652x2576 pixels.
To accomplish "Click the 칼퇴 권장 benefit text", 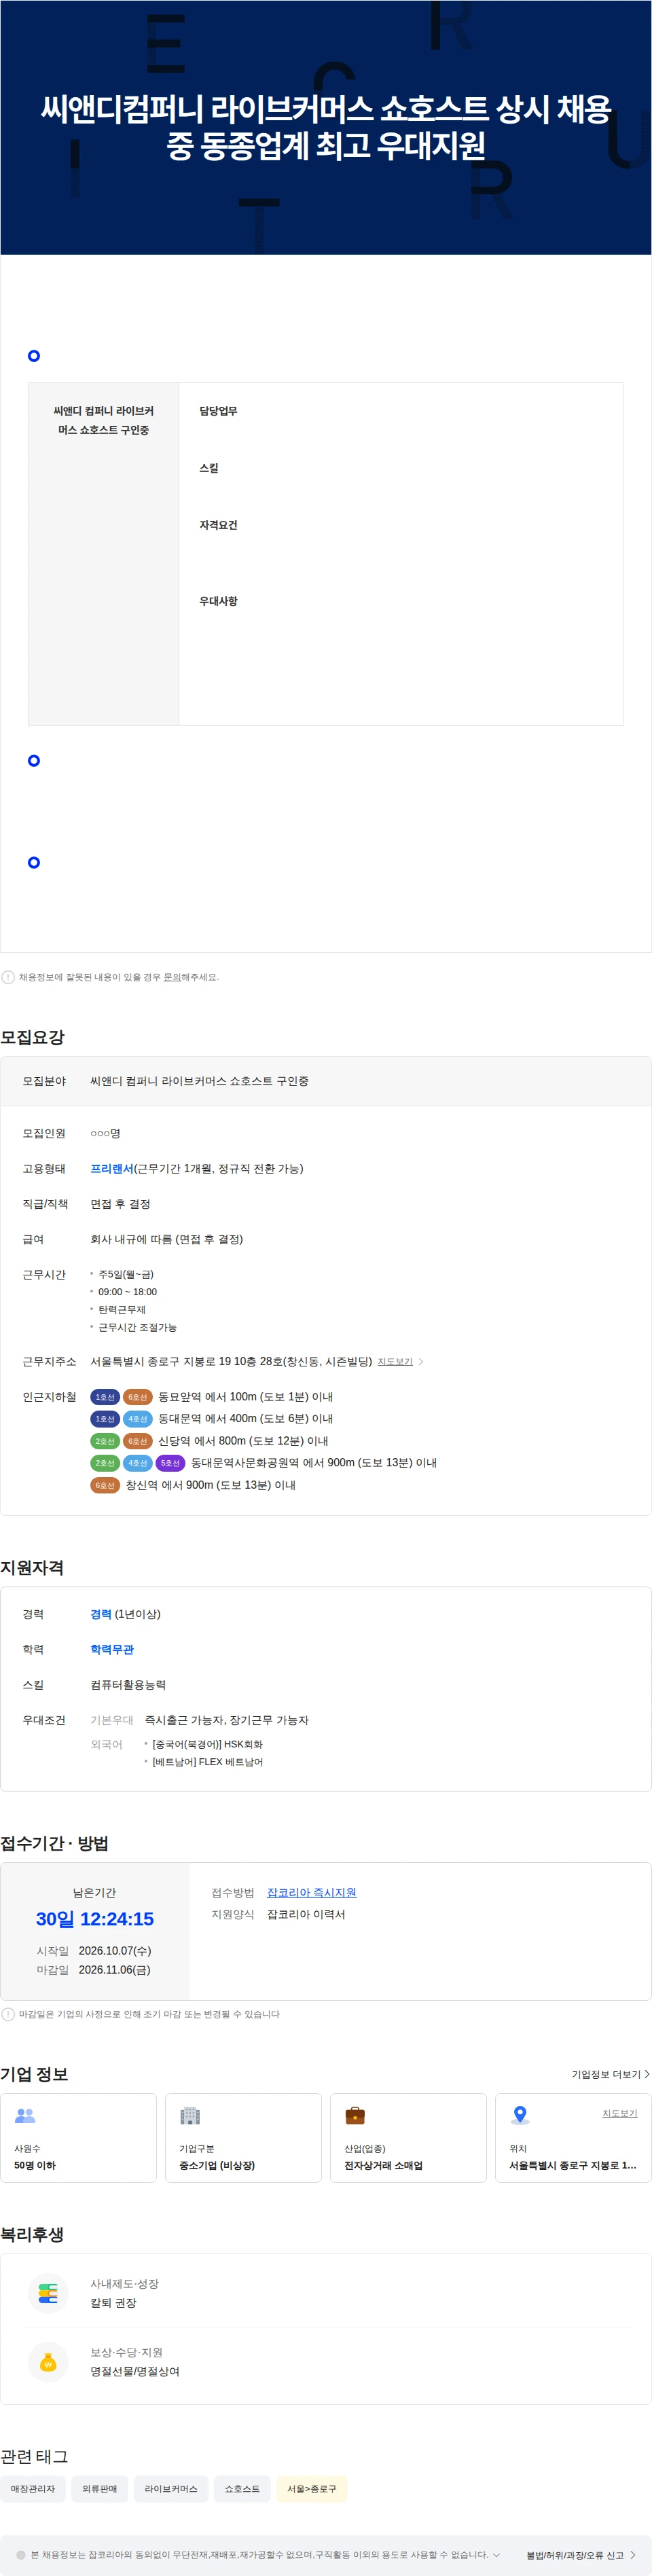I will [x=113, y=2303].
